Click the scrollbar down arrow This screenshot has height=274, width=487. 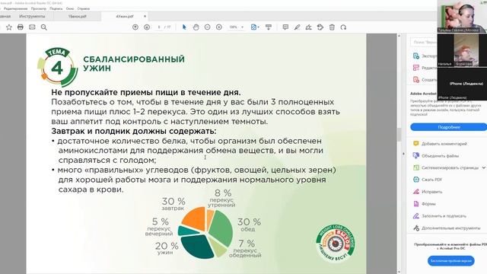pyautogui.click(x=399, y=271)
